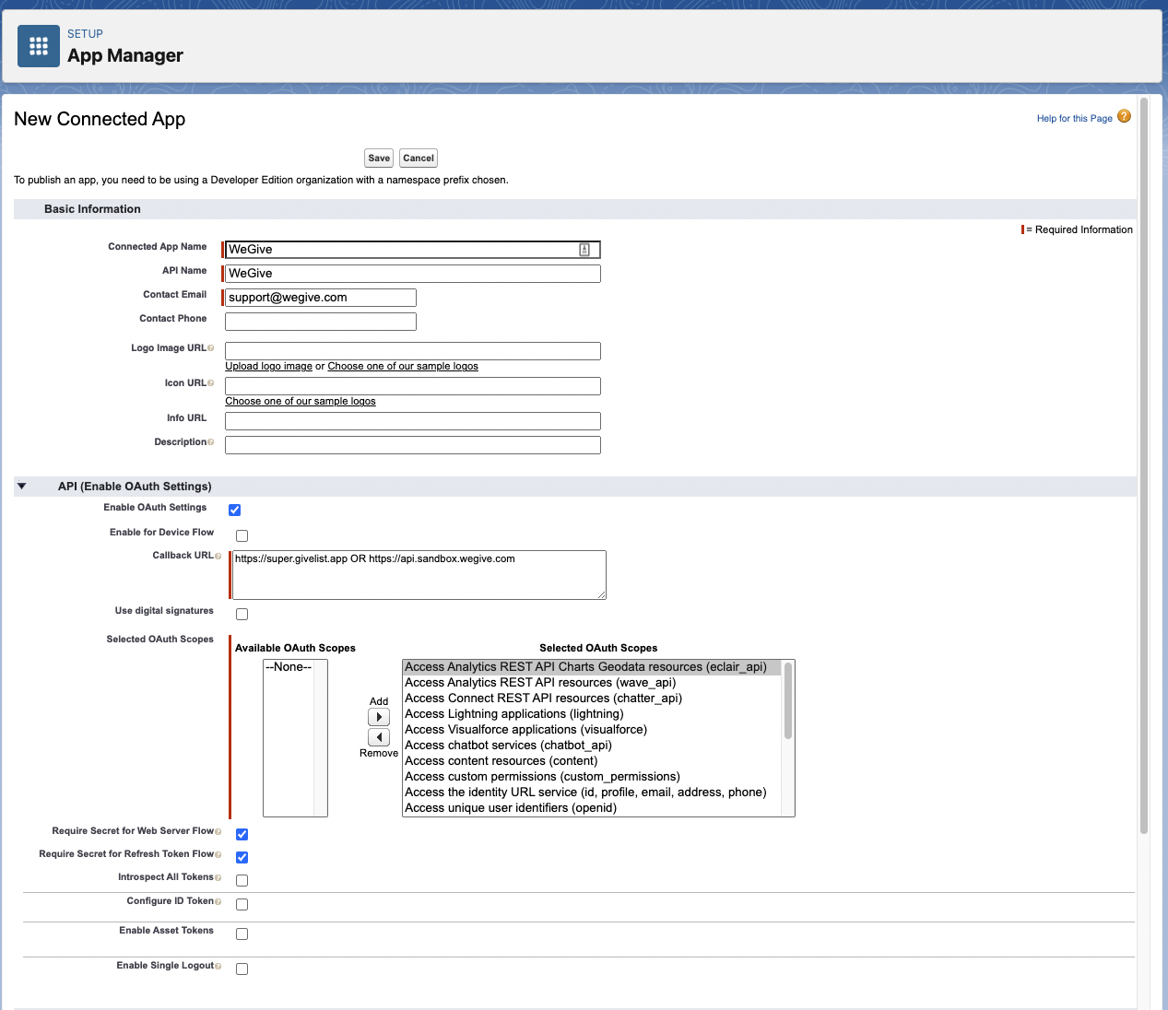Check Configure ID Token checkbox
Screen dimensions: 1168x1010
[x=242, y=904]
